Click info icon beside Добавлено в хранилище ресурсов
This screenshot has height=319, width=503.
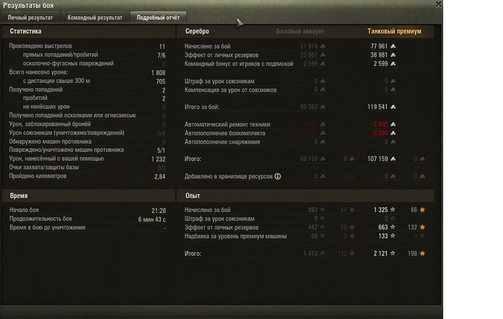coord(278,176)
